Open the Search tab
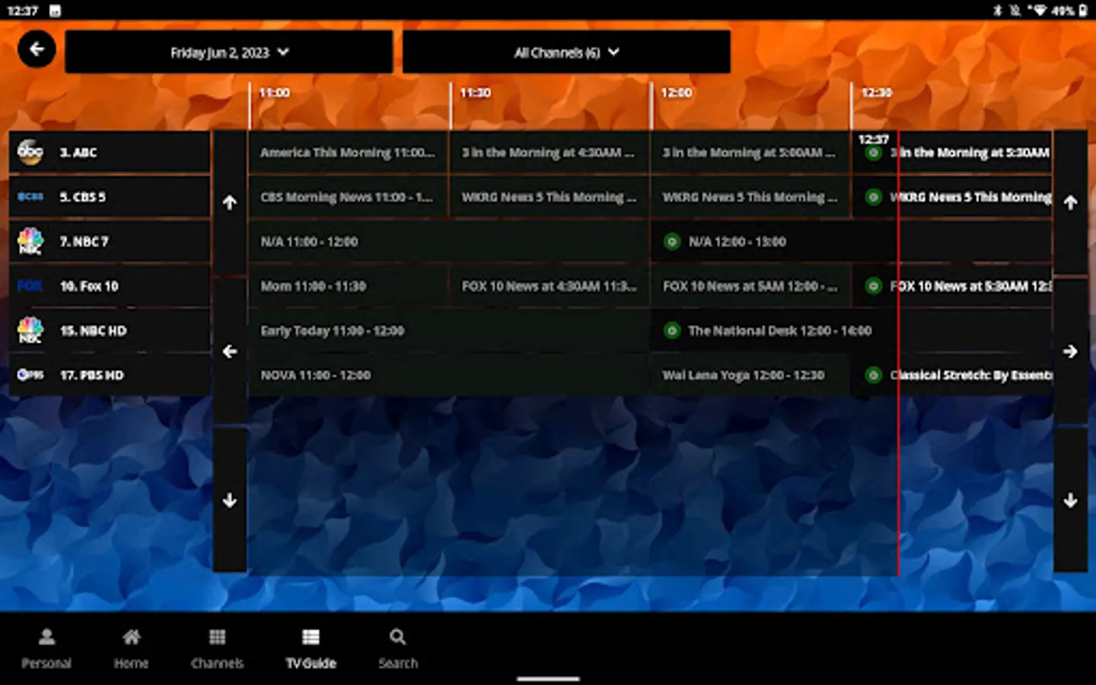1096x685 pixels. tap(397, 648)
